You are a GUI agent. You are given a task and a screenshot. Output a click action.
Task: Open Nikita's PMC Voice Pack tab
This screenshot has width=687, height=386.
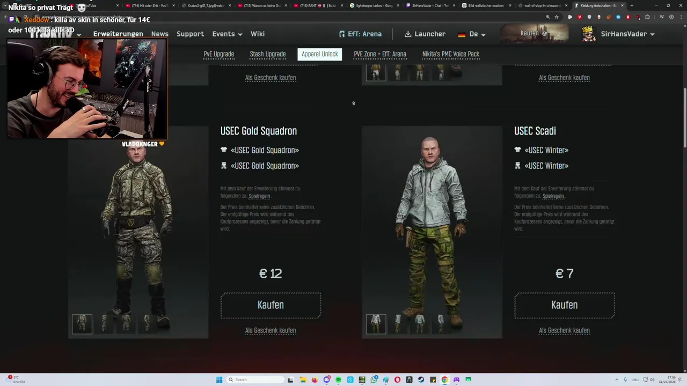(x=451, y=54)
